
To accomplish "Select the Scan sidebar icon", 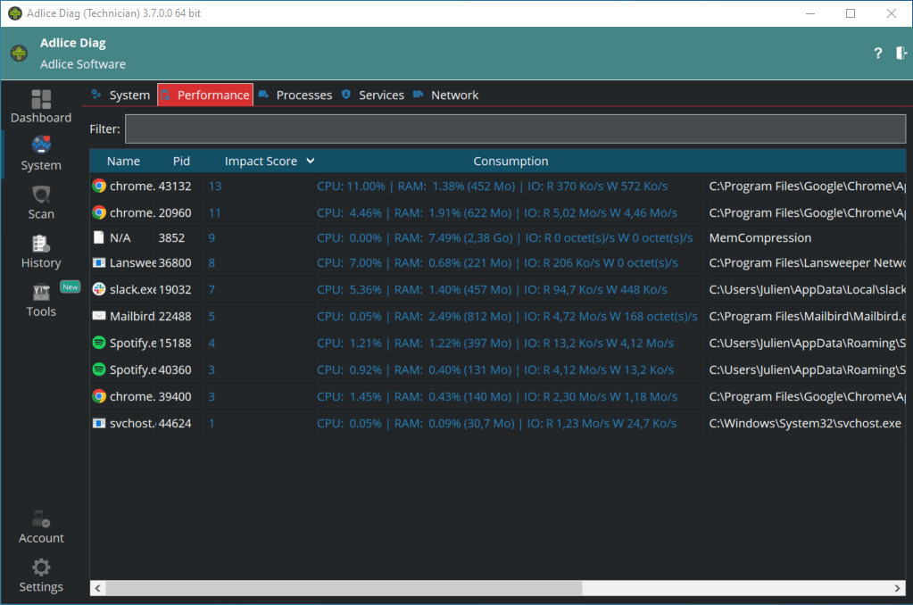I will [x=41, y=195].
